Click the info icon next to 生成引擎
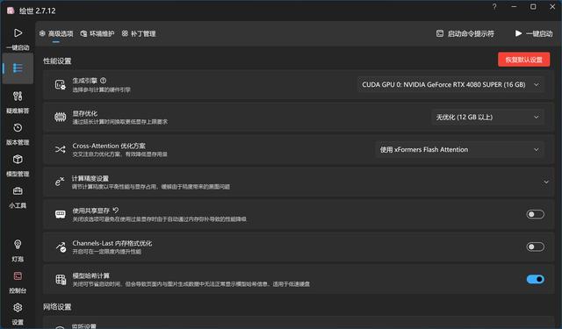 104,81
